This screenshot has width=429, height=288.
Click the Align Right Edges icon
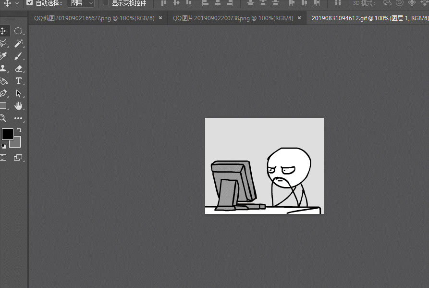[x=230, y=3]
